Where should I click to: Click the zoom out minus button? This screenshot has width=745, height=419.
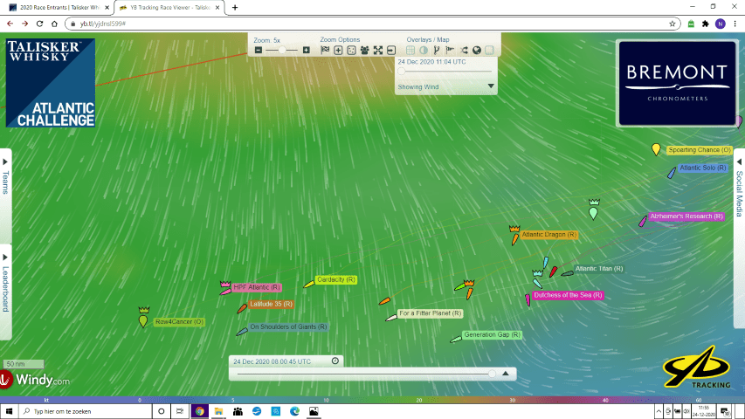(x=258, y=50)
